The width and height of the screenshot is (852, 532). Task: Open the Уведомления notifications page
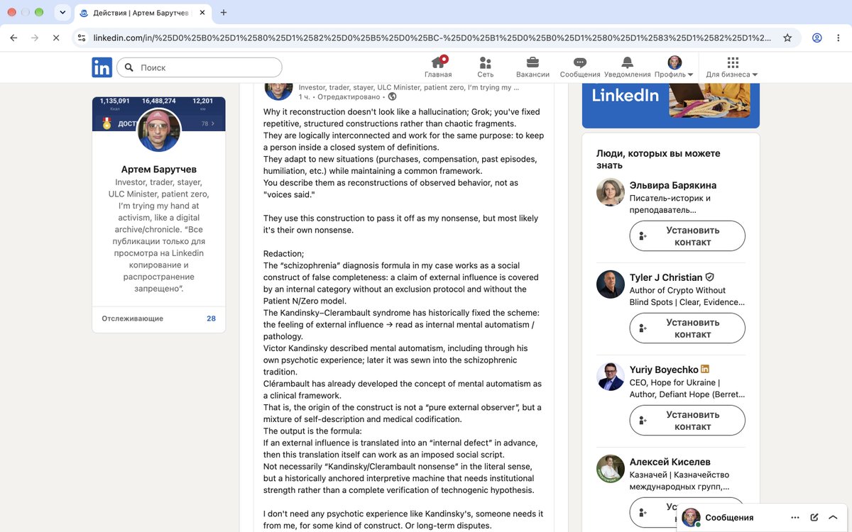pos(628,67)
